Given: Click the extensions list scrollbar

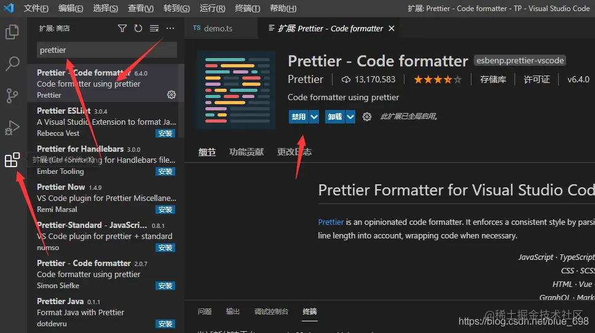Looking at the screenshot, I should pos(182,101).
